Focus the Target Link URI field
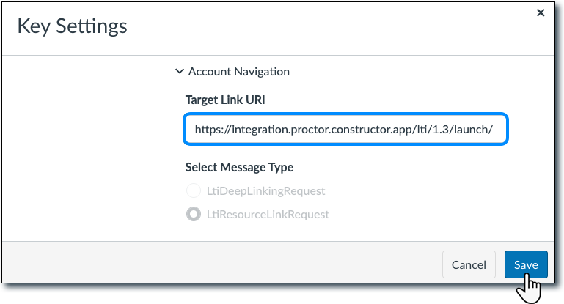Image resolution: width=564 pixels, height=304 pixels. click(x=345, y=130)
